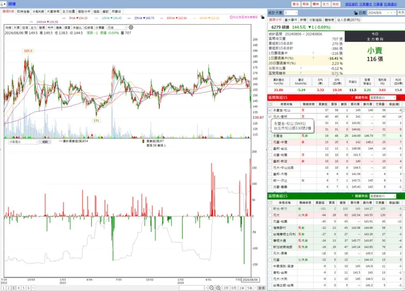
Task: Toggle the 外資 chart overlay button
Action: pos(16,28)
